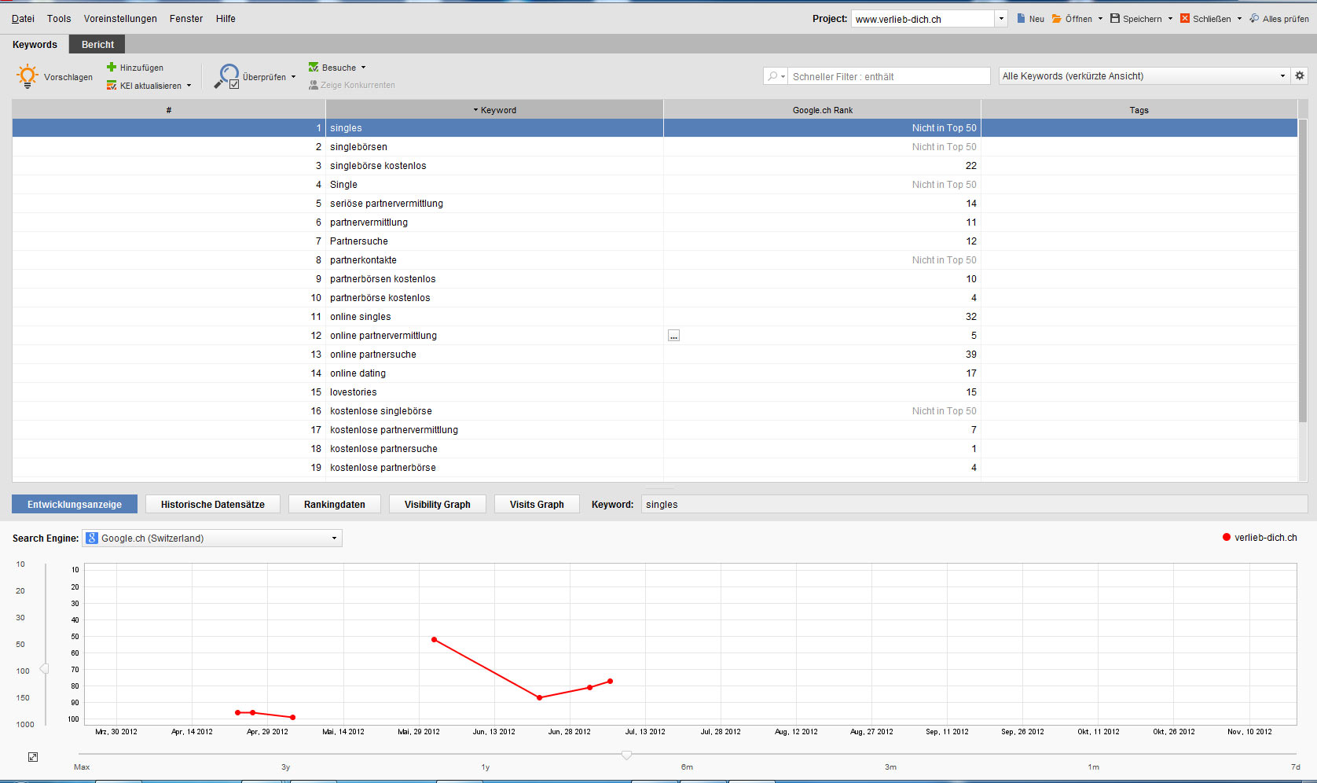Expand the Öffnen dropdown arrow
The width and height of the screenshot is (1317, 783).
(x=1100, y=19)
